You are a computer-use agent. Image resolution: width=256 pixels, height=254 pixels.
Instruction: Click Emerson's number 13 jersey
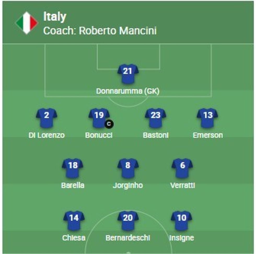point(208,118)
